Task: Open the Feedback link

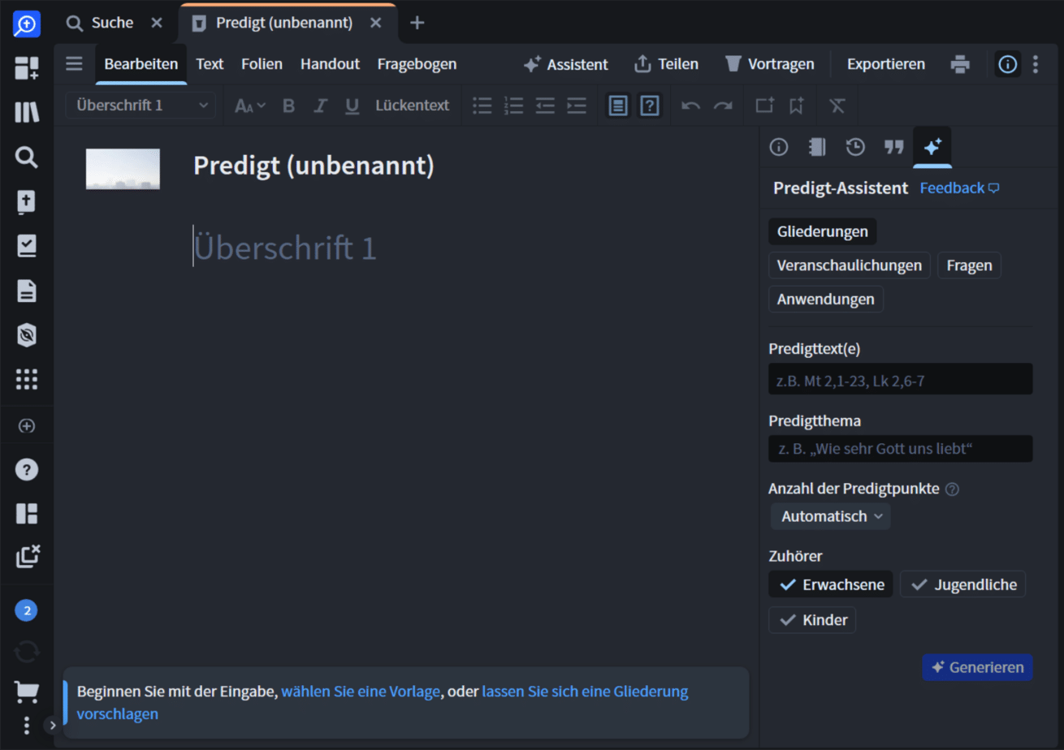Action: (959, 188)
